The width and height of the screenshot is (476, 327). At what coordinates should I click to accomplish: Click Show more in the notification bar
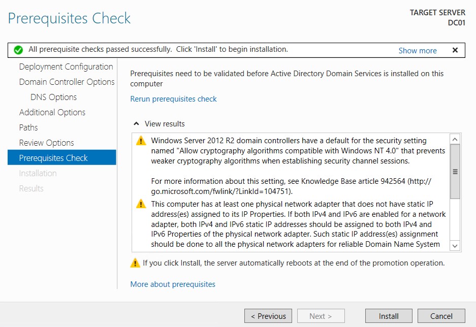click(x=418, y=51)
